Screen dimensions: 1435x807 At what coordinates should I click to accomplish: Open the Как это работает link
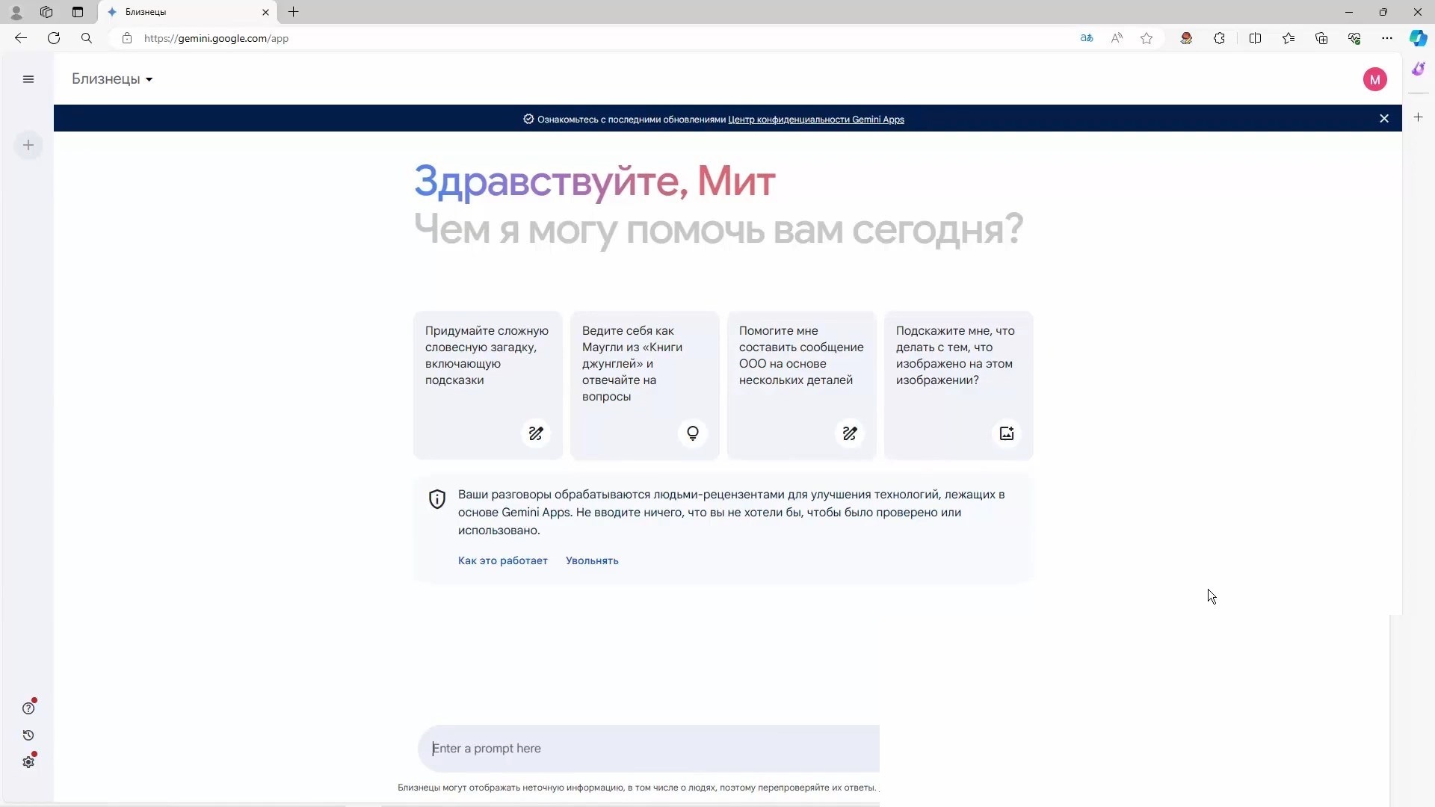pyautogui.click(x=503, y=560)
